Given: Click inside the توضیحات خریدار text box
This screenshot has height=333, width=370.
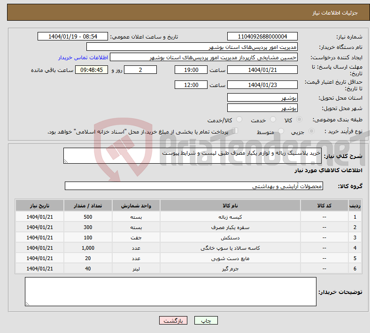Looking at the screenshot, I should click(170, 292).
